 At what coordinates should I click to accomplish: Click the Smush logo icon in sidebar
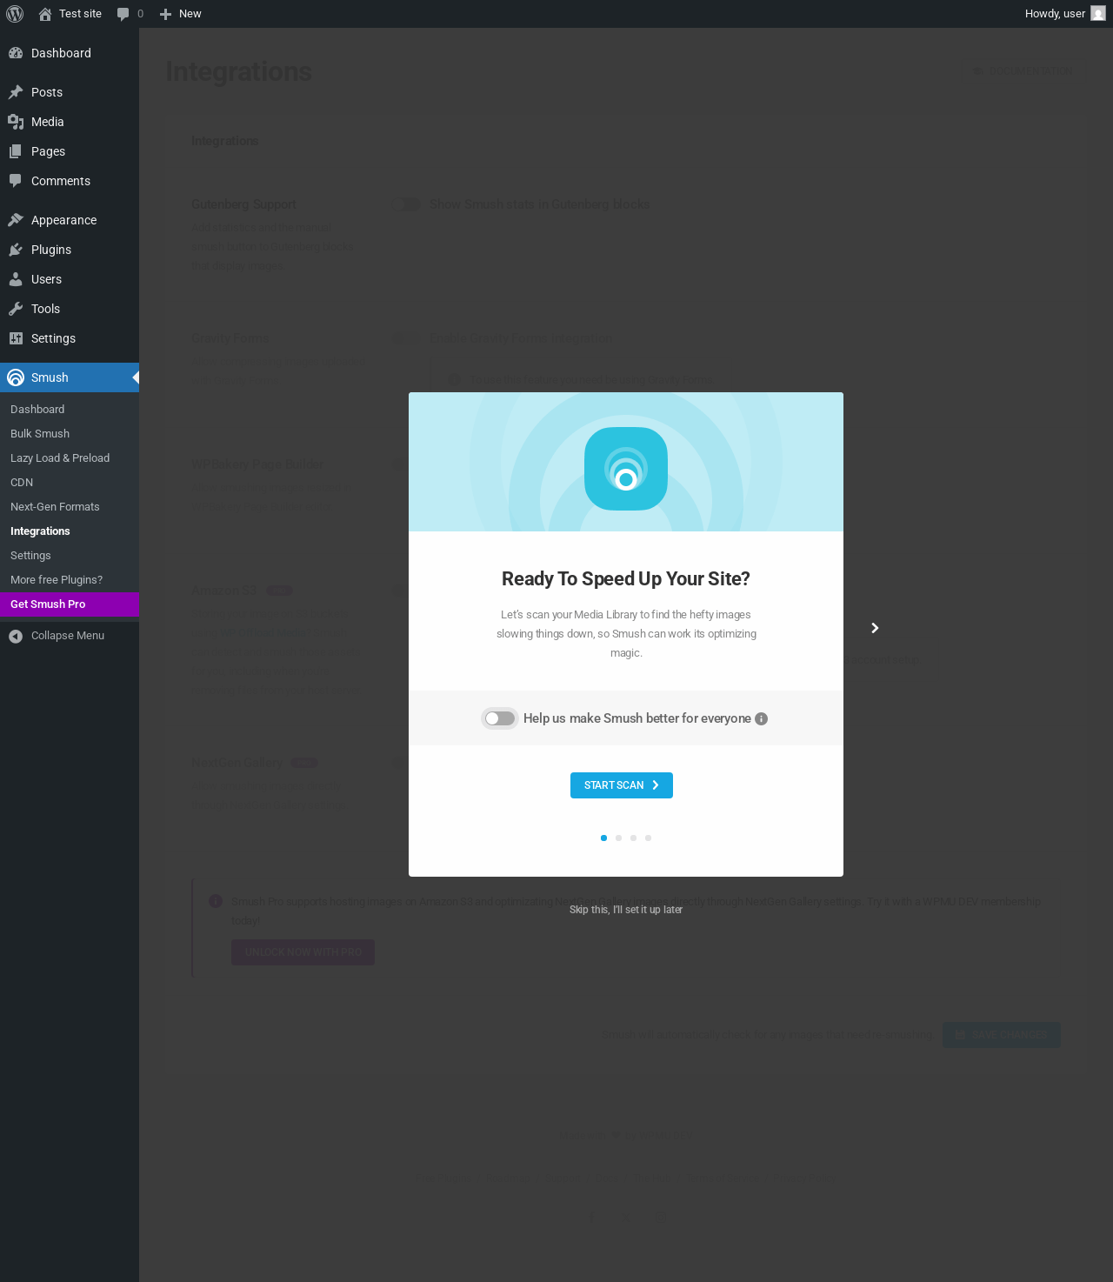16,377
